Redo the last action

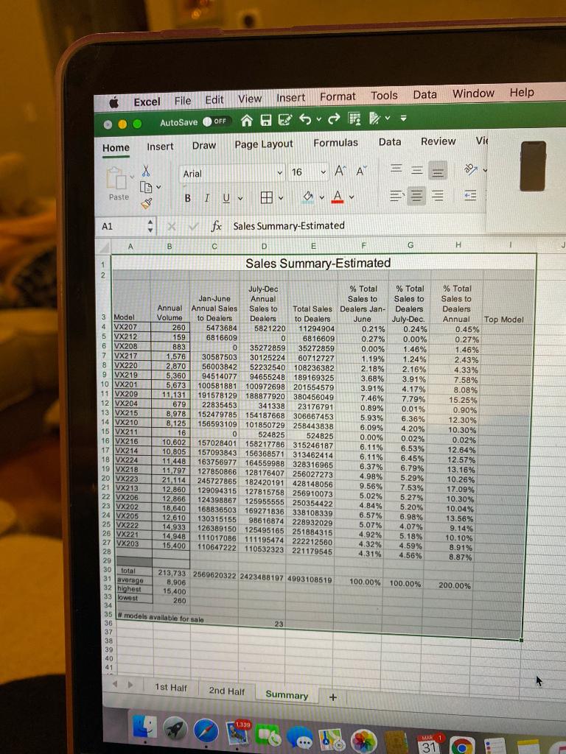[334, 119]
